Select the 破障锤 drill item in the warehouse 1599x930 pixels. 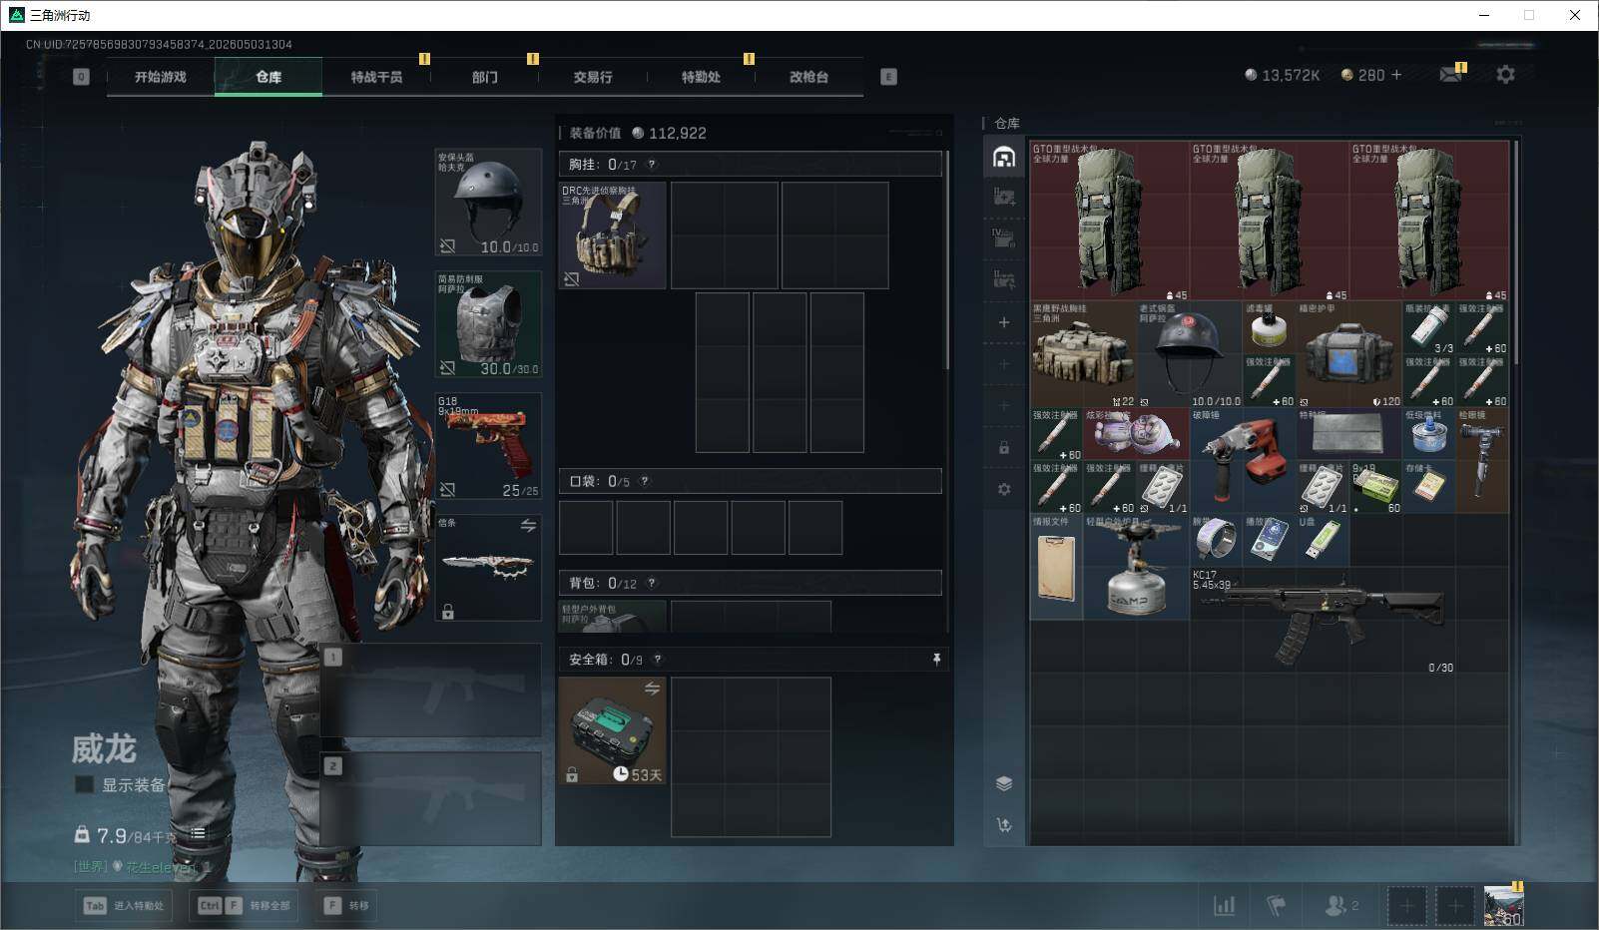(x=1243, y=461)
